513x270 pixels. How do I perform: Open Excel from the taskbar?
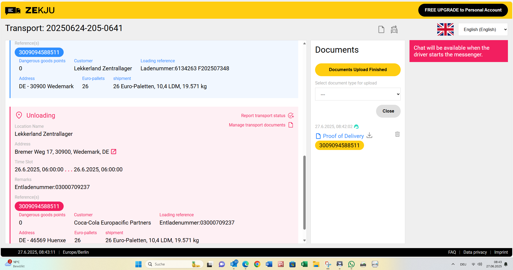point(304,264)
